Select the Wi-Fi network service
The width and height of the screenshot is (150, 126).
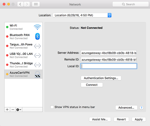[x=23, y=27]
